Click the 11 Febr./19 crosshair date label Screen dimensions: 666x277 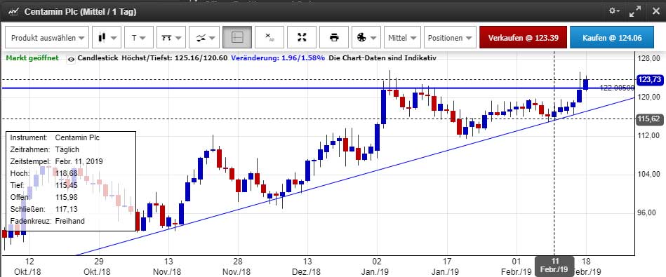554,266
